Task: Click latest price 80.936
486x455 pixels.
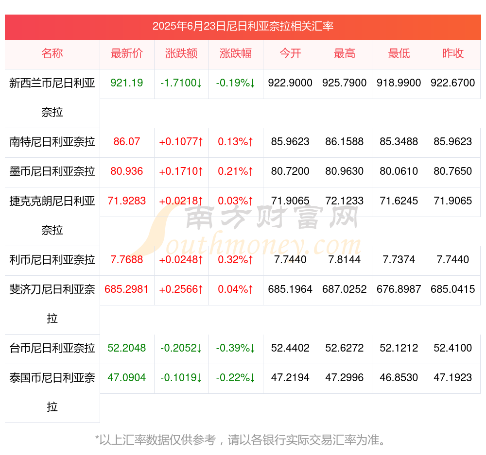Action: click(127, 171)
